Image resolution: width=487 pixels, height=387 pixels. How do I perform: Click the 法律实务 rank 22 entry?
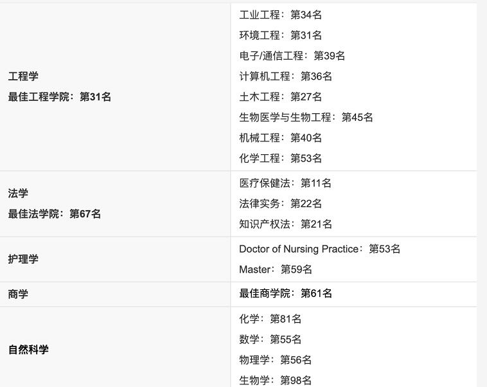280,204
